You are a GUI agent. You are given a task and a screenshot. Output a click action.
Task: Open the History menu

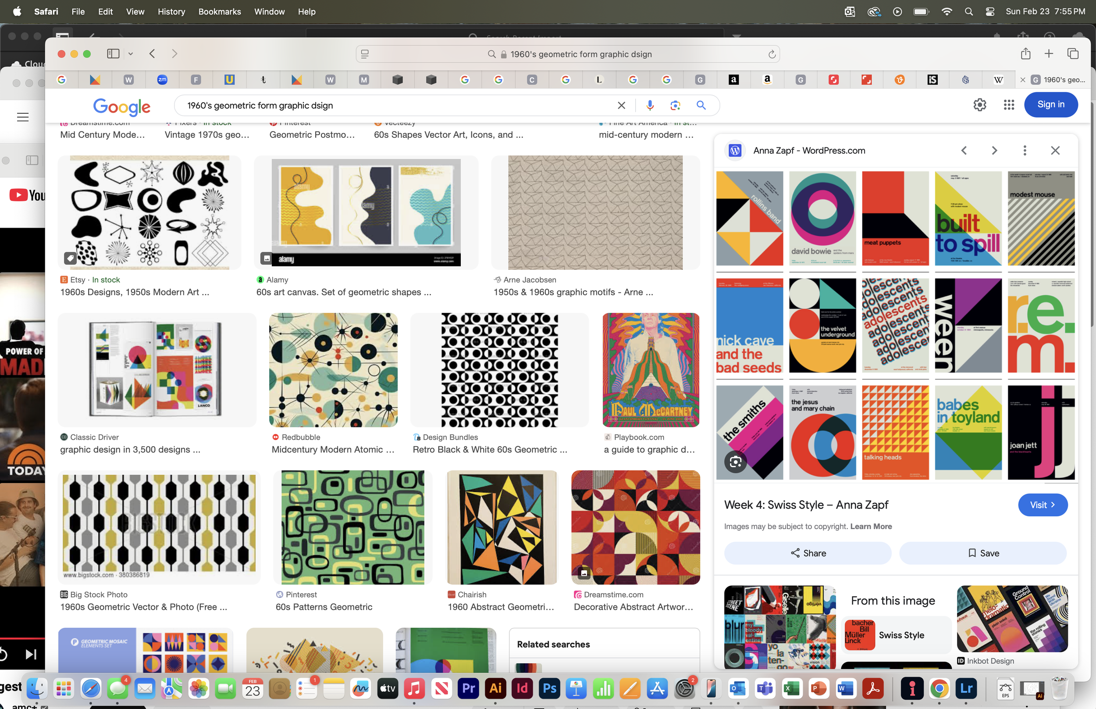(x=171, y=11)
